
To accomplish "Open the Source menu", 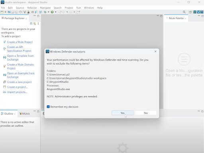I will pos(20,8).
